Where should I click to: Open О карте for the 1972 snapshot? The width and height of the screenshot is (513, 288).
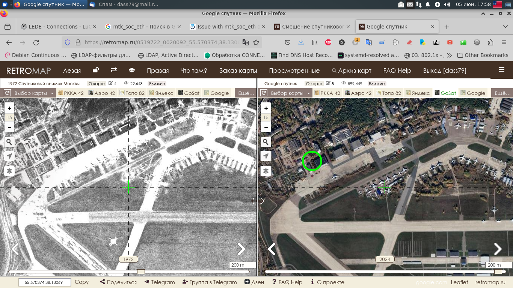pos(97,83)
